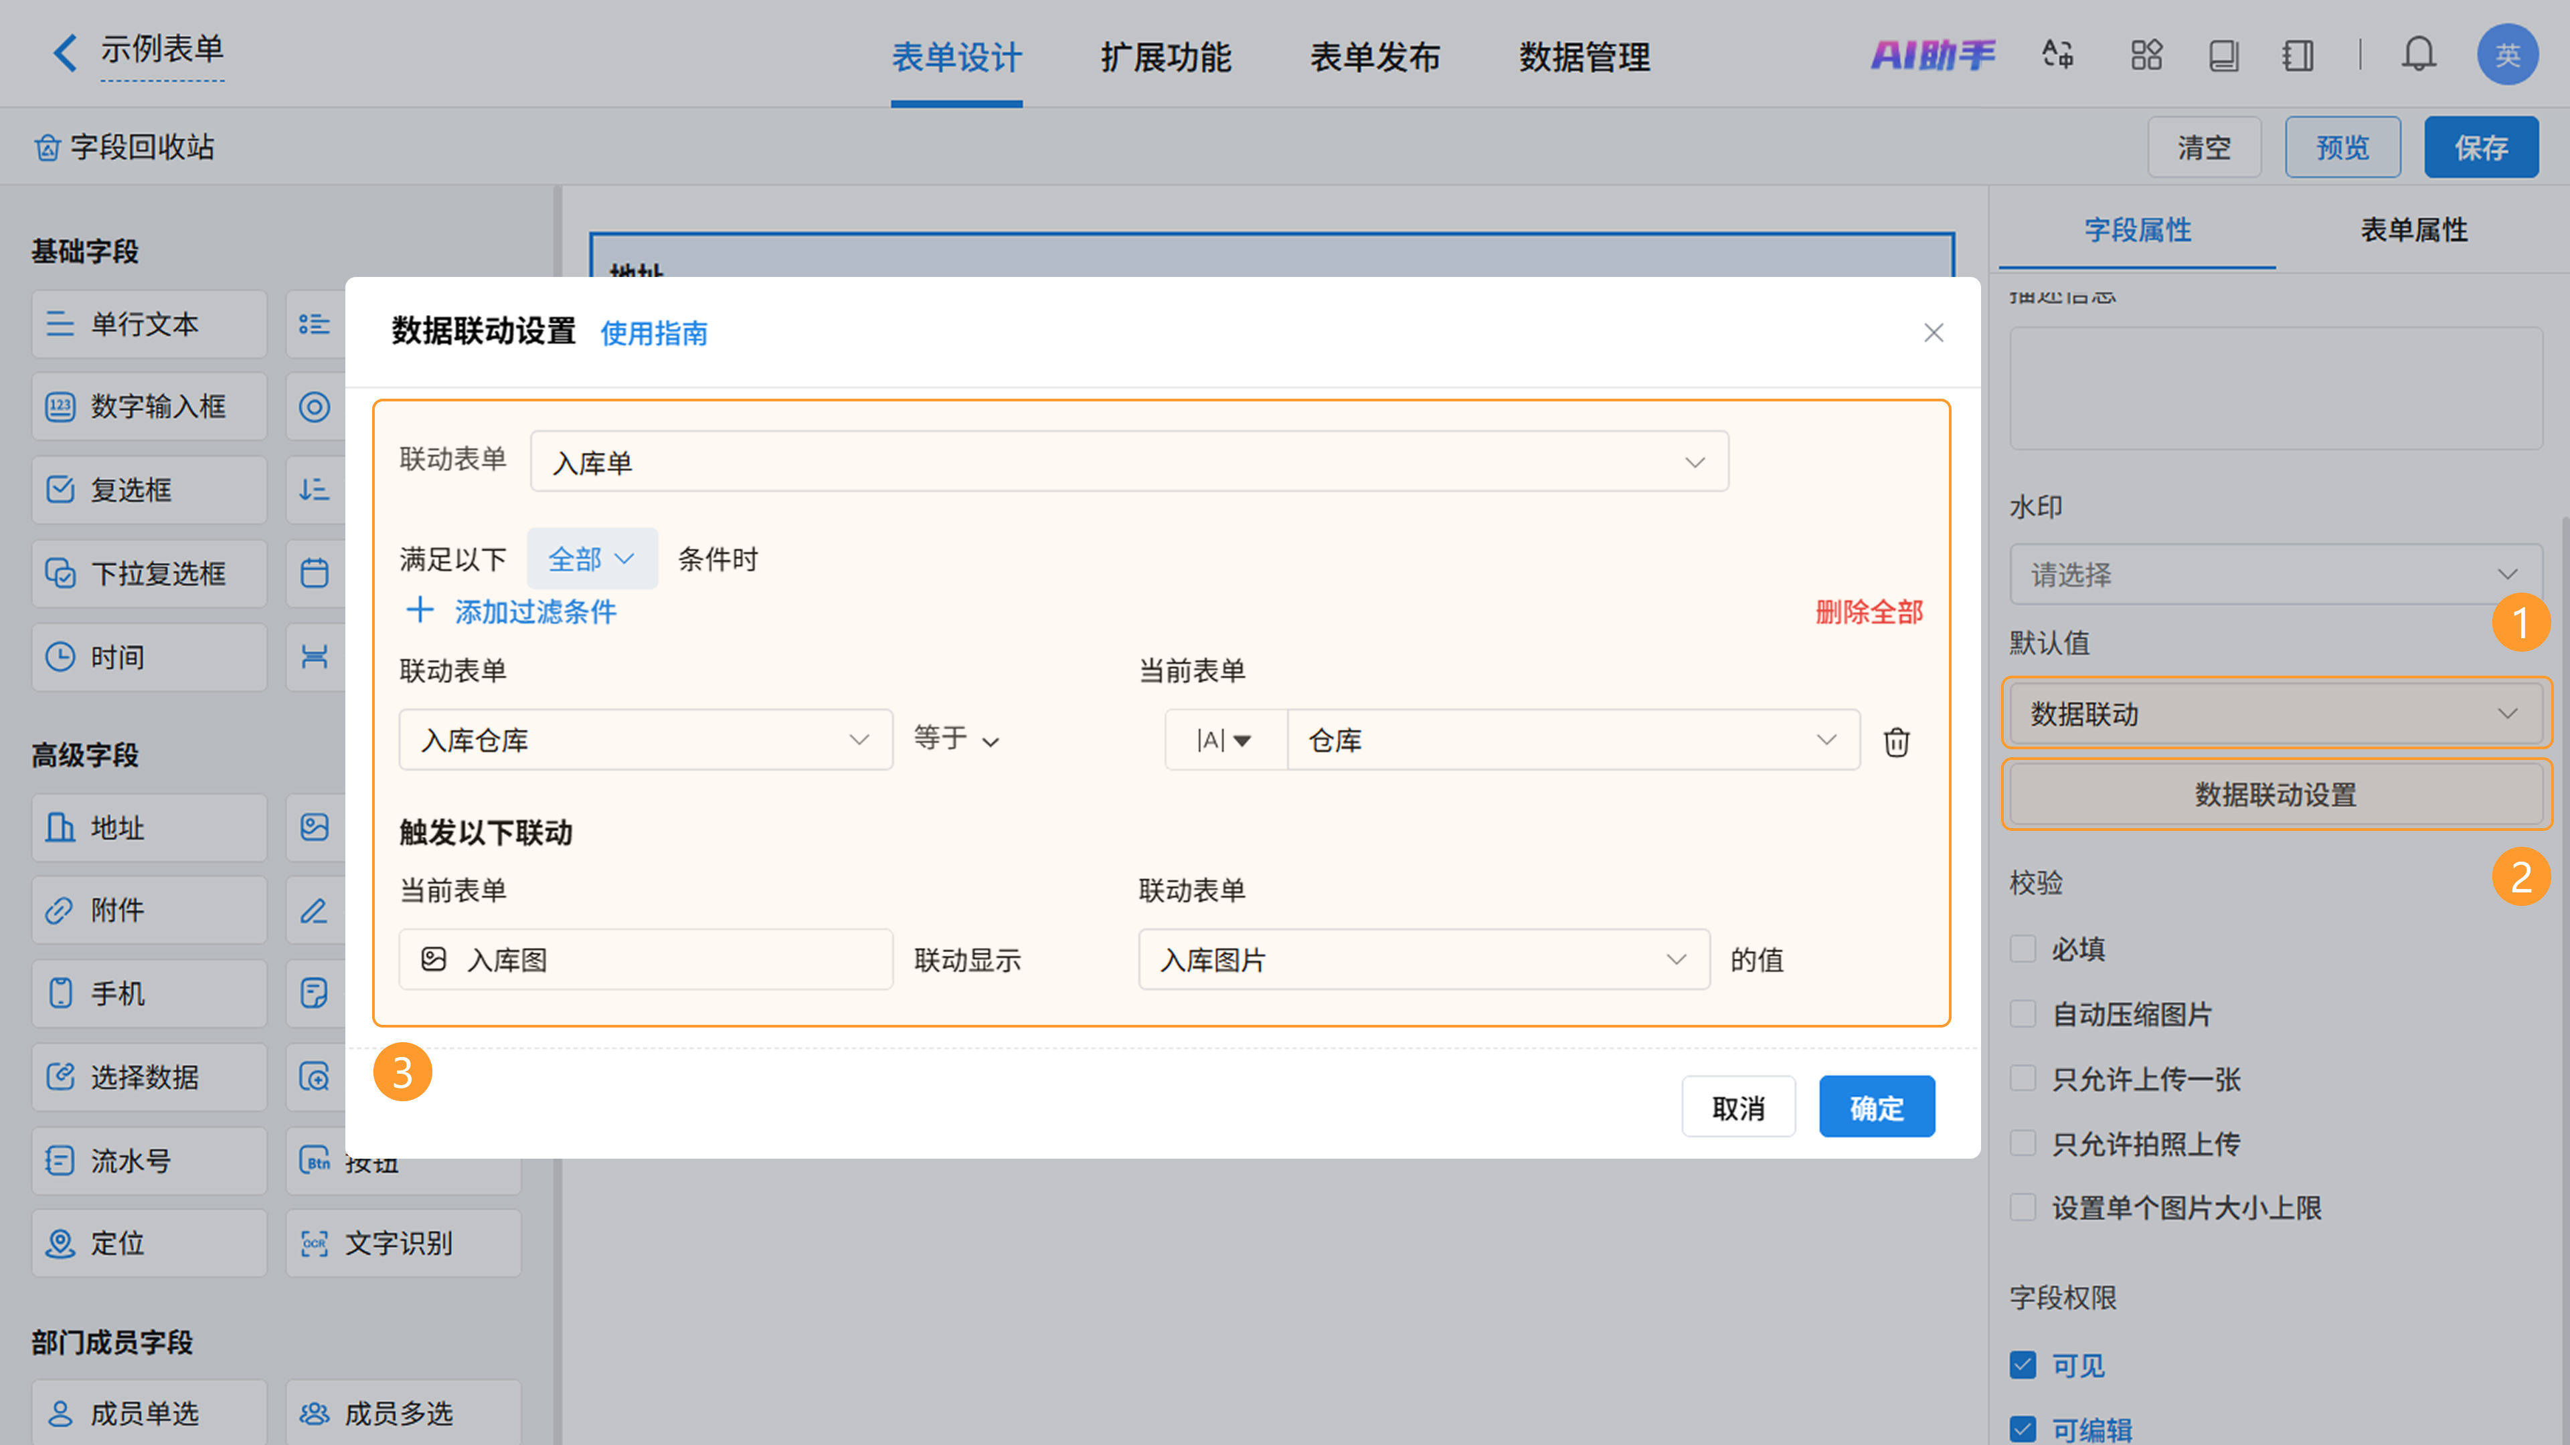Click the translation language icon in header

(2057, 54)
